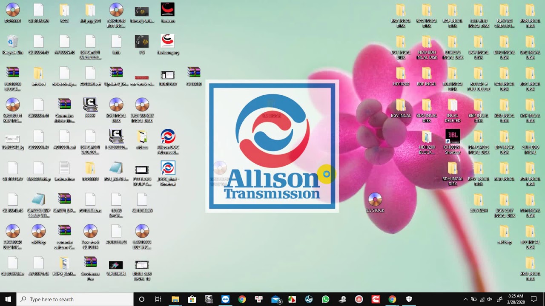The height and width of the screenshot is (306, 545).
Task: Open the Windows Start menu
Action: tap(8, 299)
